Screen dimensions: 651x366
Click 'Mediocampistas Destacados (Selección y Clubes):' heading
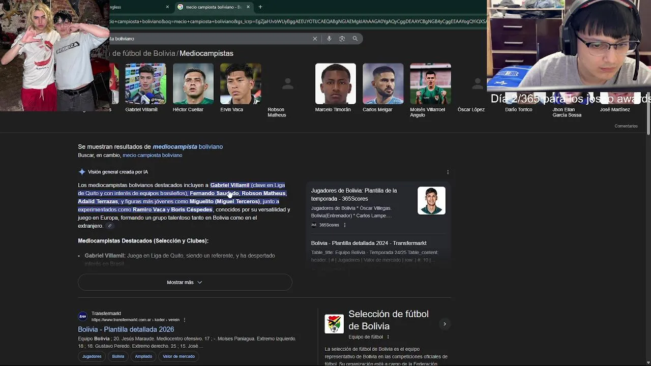pyautogui.click(x=143, y=241)
